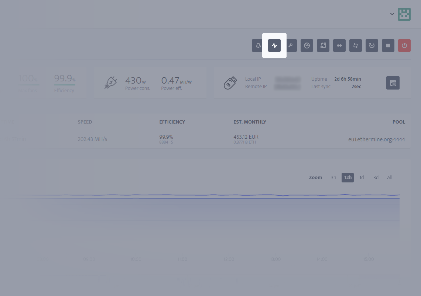Click the 99.9% Efficiency stat card

[x=65, y=83]
